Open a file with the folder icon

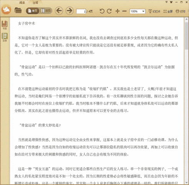coord(18,10)
